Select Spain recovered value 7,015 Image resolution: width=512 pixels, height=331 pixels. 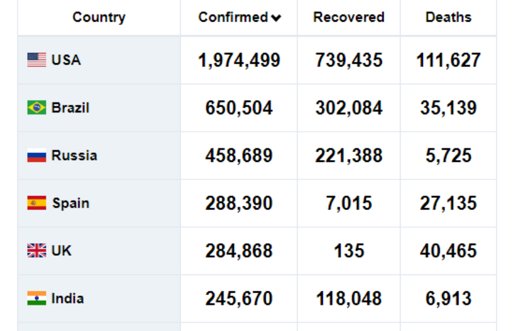coord(349,203)
